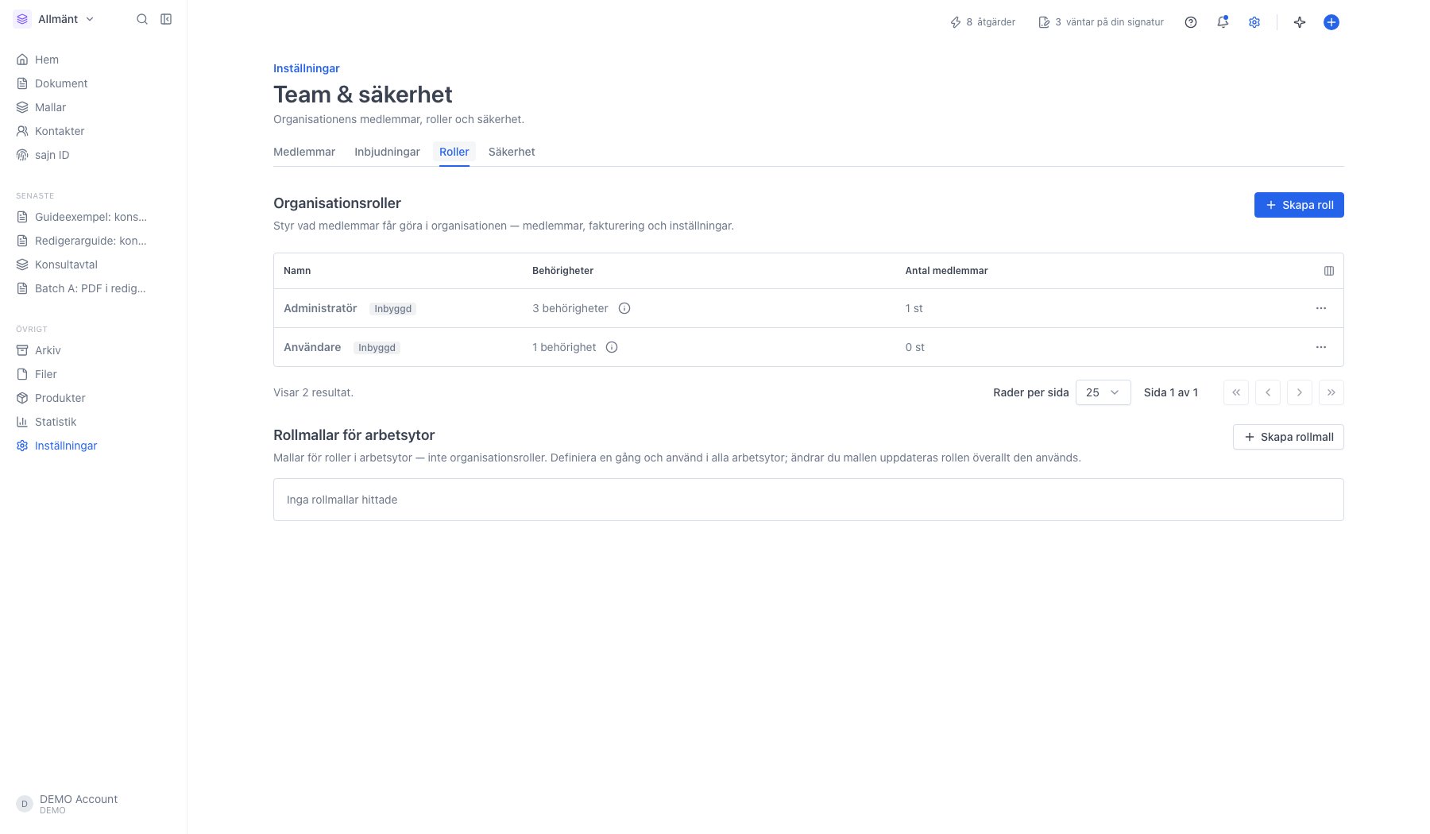Switch to the Inbjudningar tab
Viewport: 1430px width, 834px height.
point(387,152)
